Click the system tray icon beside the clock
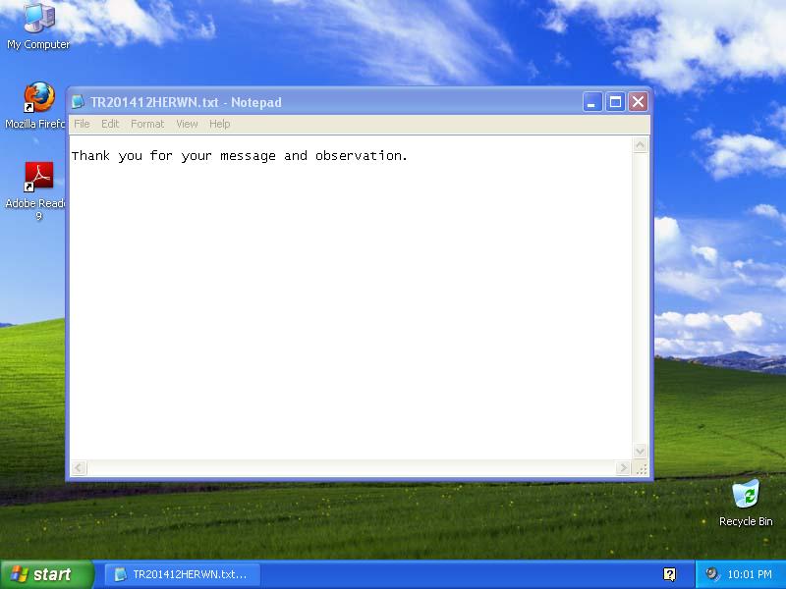 710,574
